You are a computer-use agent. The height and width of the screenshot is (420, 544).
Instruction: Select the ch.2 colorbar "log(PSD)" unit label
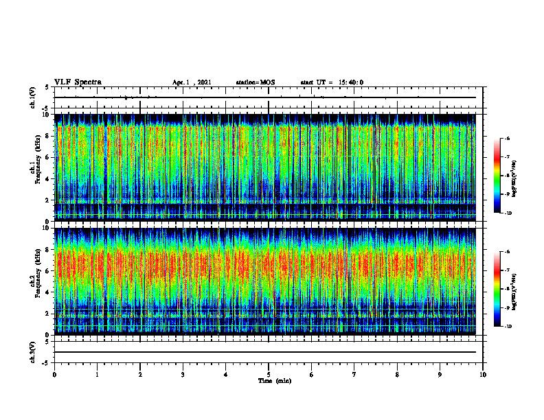514,292
